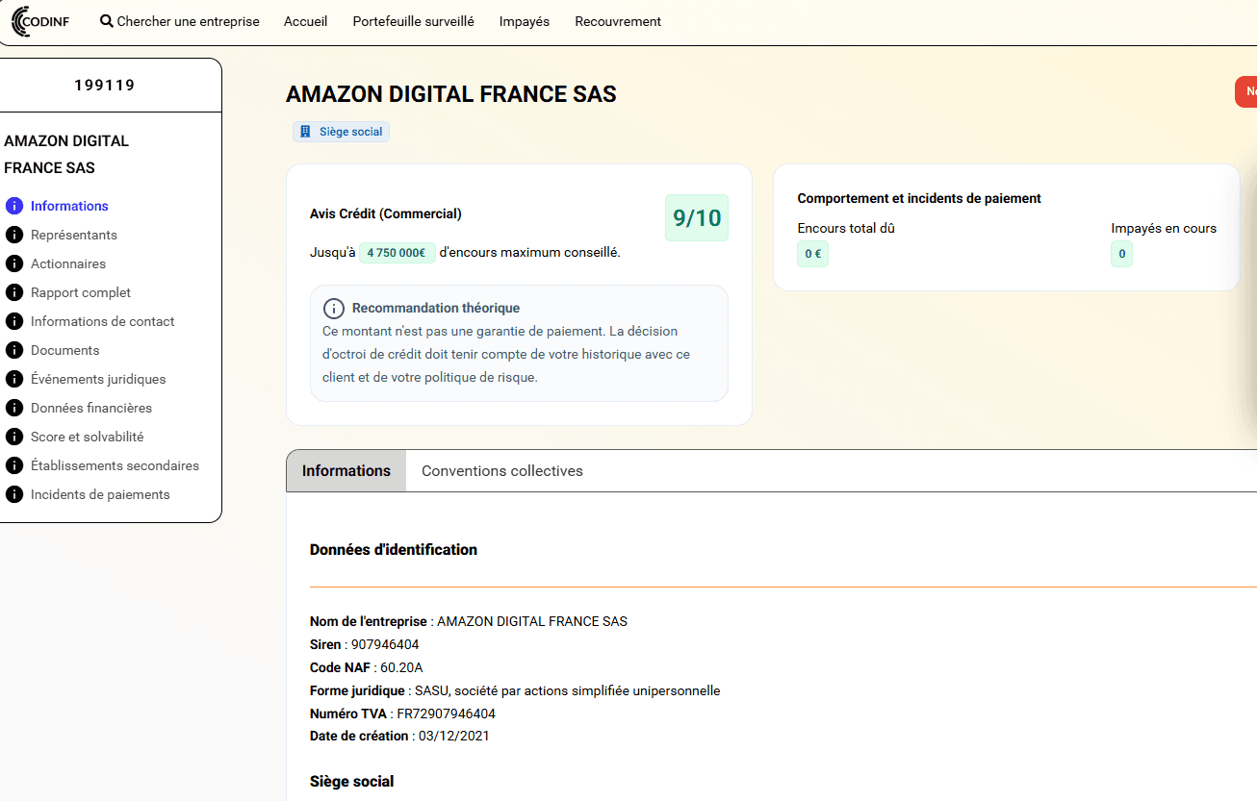1257x801 pixels.
Task: Switch to the Conventions collectives tab
Action: tap(501, 471)
